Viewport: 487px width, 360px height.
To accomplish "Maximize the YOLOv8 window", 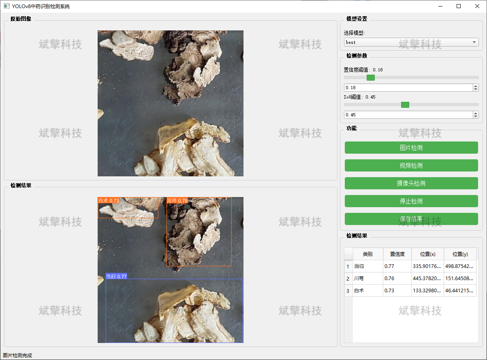I will pyautogui.click(x=459, y=6).
